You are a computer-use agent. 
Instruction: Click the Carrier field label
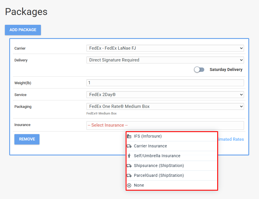click(20, 48)
